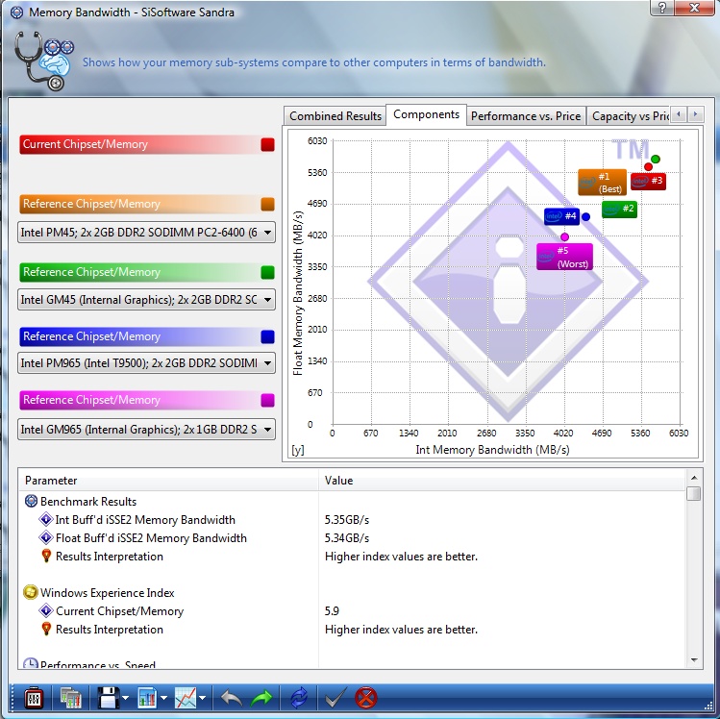Click the stethoscope brain module icon
This screenshot has height=719, width=720.
(43, 61)
